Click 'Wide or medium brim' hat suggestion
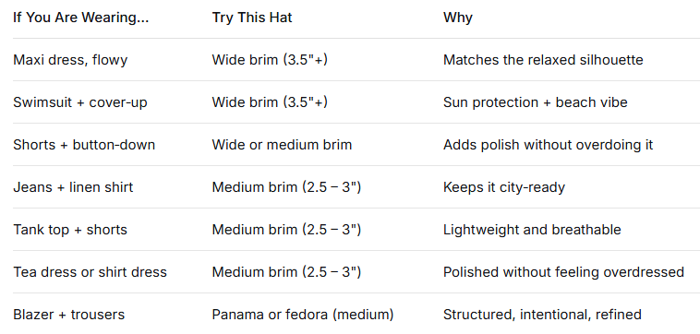The width and height of the screenshot is (700, 334). [282, 145]
